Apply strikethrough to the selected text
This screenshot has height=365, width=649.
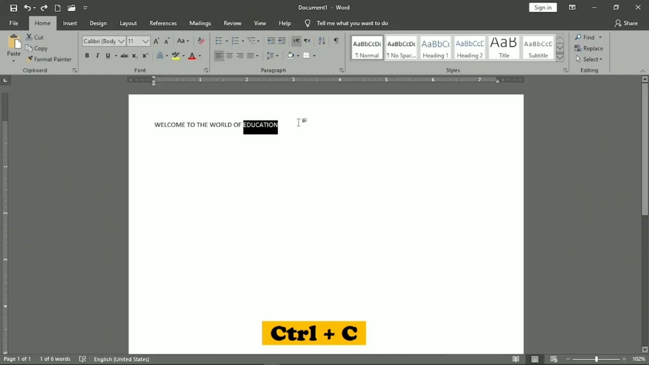click(x=124, y=56)
